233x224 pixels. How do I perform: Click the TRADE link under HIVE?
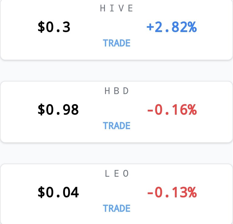[x=116, y=43]
